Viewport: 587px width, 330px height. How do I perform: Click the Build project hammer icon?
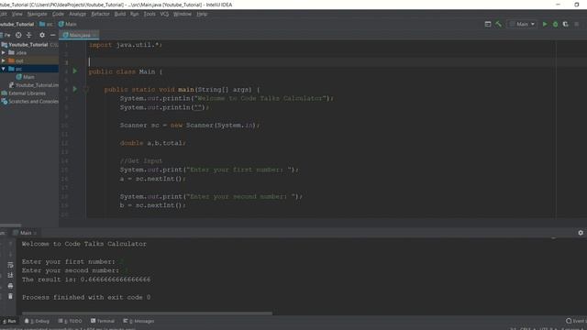point(498,24)
